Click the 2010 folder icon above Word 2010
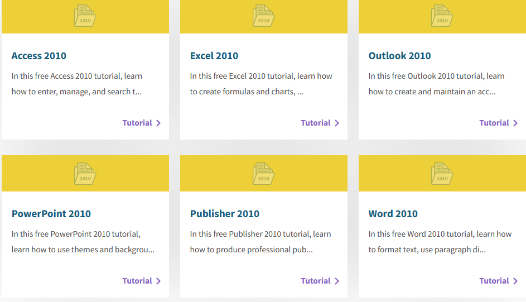 (x=442, y=174)
